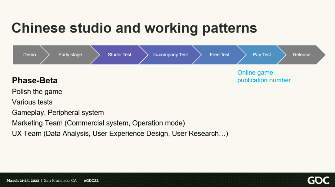Click the Release stage arrow
This screenshot has height=187, width=335.
pos(301,55)
